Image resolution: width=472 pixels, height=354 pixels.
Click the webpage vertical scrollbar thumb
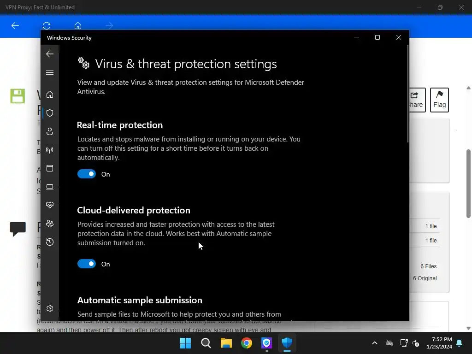[x=468, y=183]
